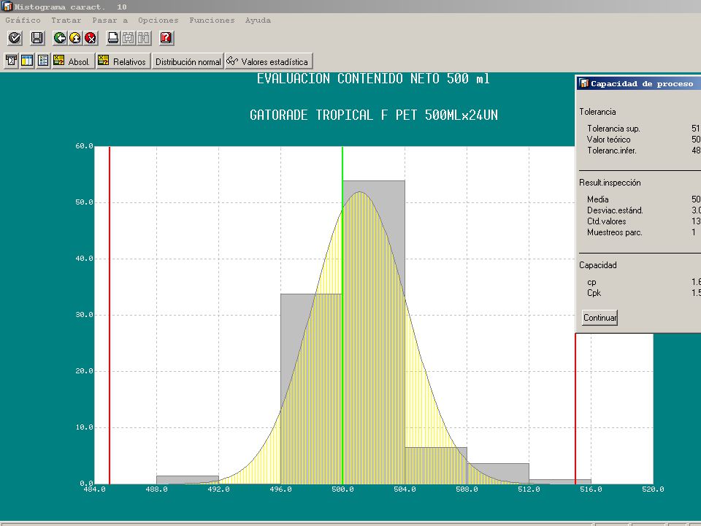The image size is (701, 526).
Task: Click the Histograma window title icon
Action: 7,7
